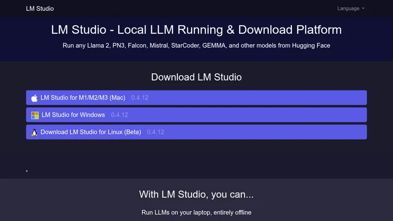Click the 'With LM Studio, you can...' heading
This screenshot has height=221, width=393.
point(196,194)
